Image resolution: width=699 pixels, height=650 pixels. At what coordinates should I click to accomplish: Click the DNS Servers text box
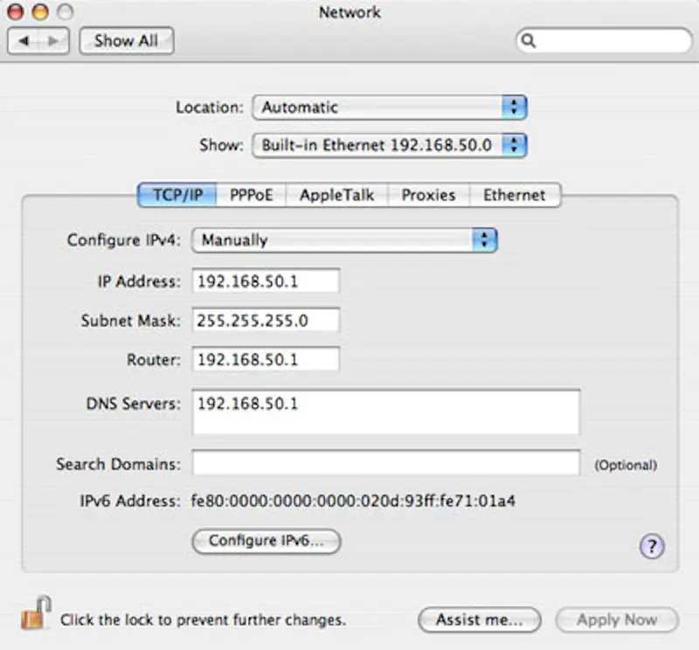coord(384,411)
